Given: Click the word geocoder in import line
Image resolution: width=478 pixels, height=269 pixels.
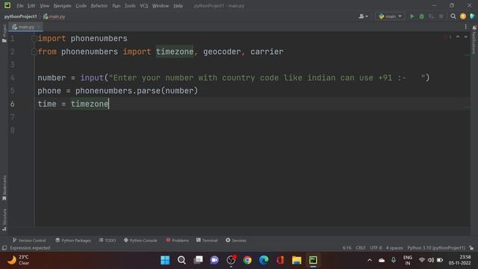Looking at the screenshot, I should pyautogui.click(x=222, y=52).
